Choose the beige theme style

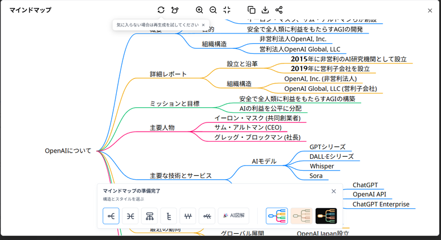pos(302,216)
